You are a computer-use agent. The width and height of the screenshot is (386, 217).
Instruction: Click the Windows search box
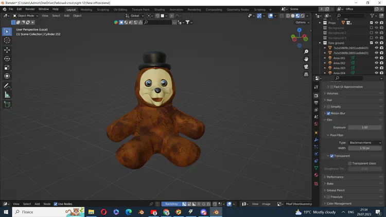click(x=48, y=212)
